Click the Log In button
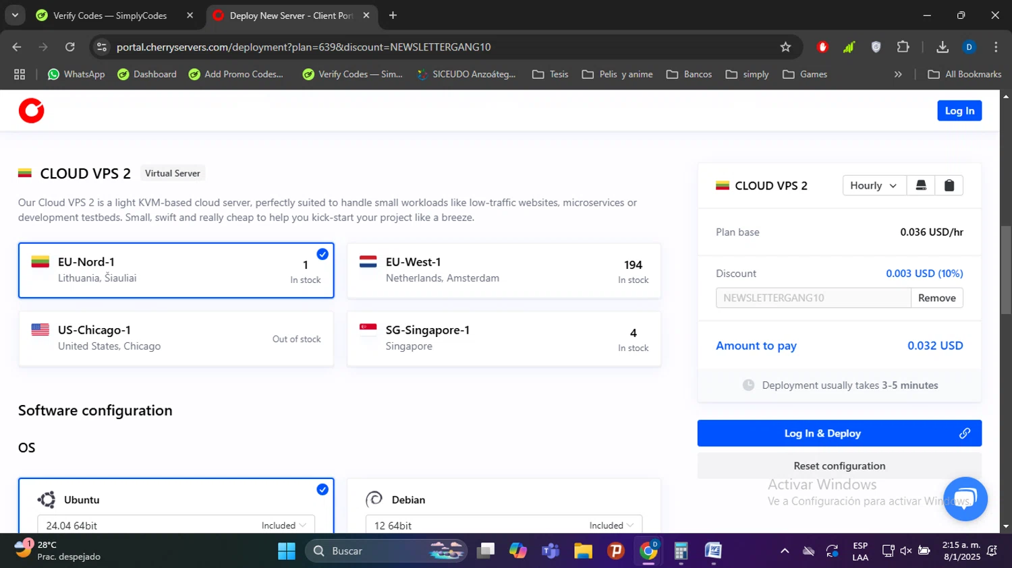This screenshot has width=1012, height=568. [959, 111]
